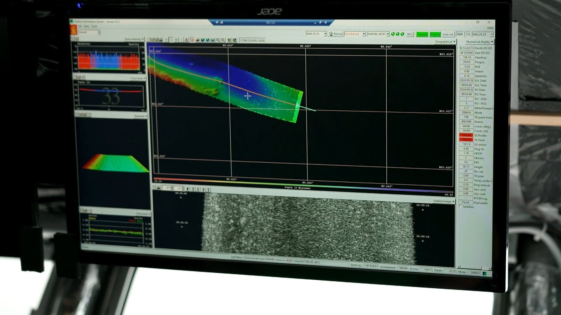The width and height of the screenshot is (561, 315).
Task: Click the Line cnt. button
Action: [x=448, y=34]
